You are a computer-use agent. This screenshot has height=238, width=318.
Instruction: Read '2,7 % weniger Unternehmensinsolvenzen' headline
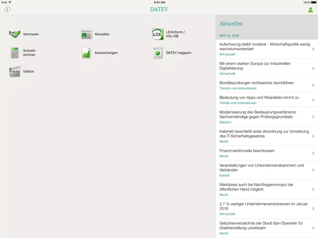click(x=263, y=206)
